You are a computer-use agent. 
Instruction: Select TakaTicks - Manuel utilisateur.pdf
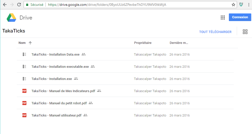pos(56,115)
